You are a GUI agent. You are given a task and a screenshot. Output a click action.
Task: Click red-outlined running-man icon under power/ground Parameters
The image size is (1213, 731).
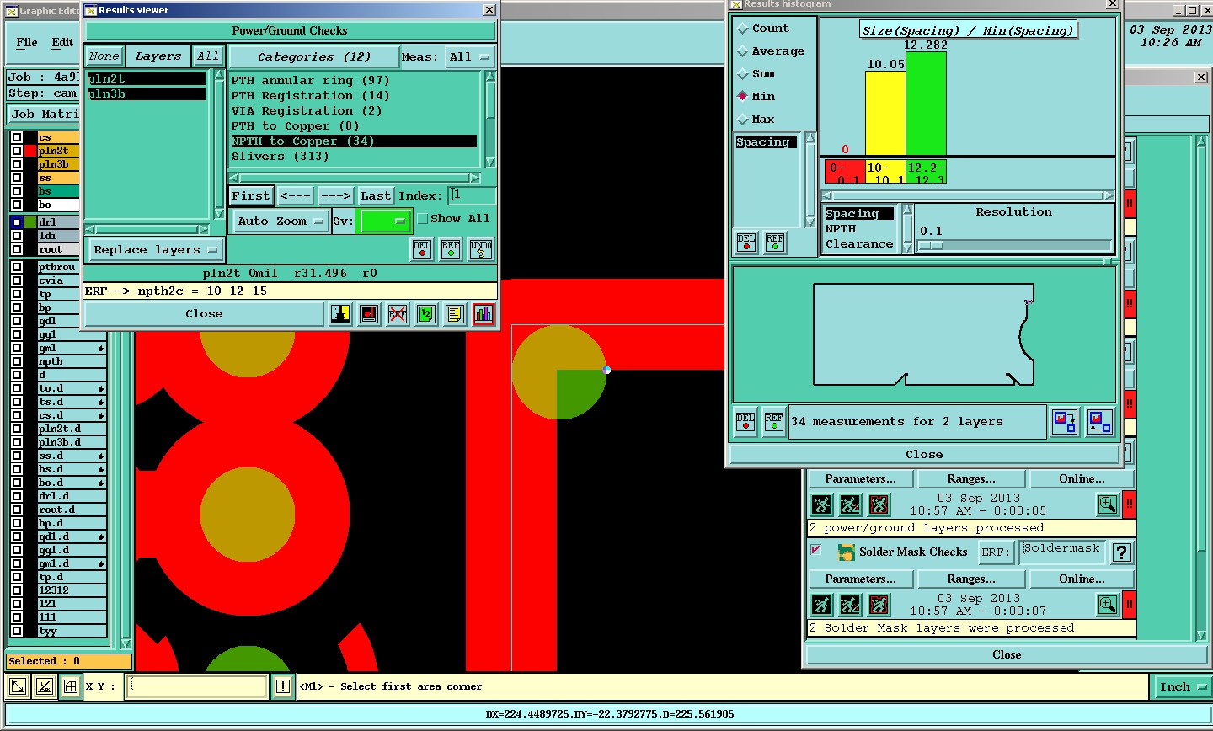click(x=879, y=504)
